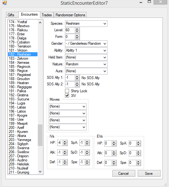Image resolution: width=169 pixels, height=187 pixels.
Task: Select 182 - Reshiram highlighted entry
Action: tap(23, 54)
